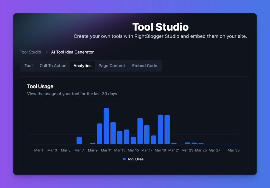
Task: View the Page Content tab
Action: [x=112, y=66]
